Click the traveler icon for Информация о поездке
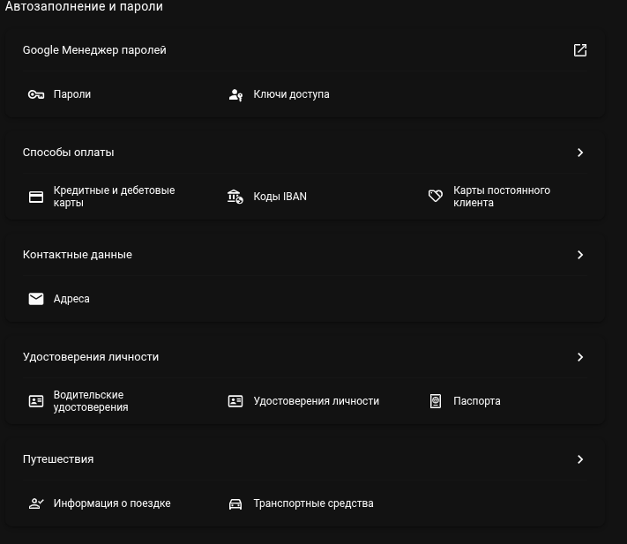Viewport: 627px width, 544px height. [x=36, y=503]
